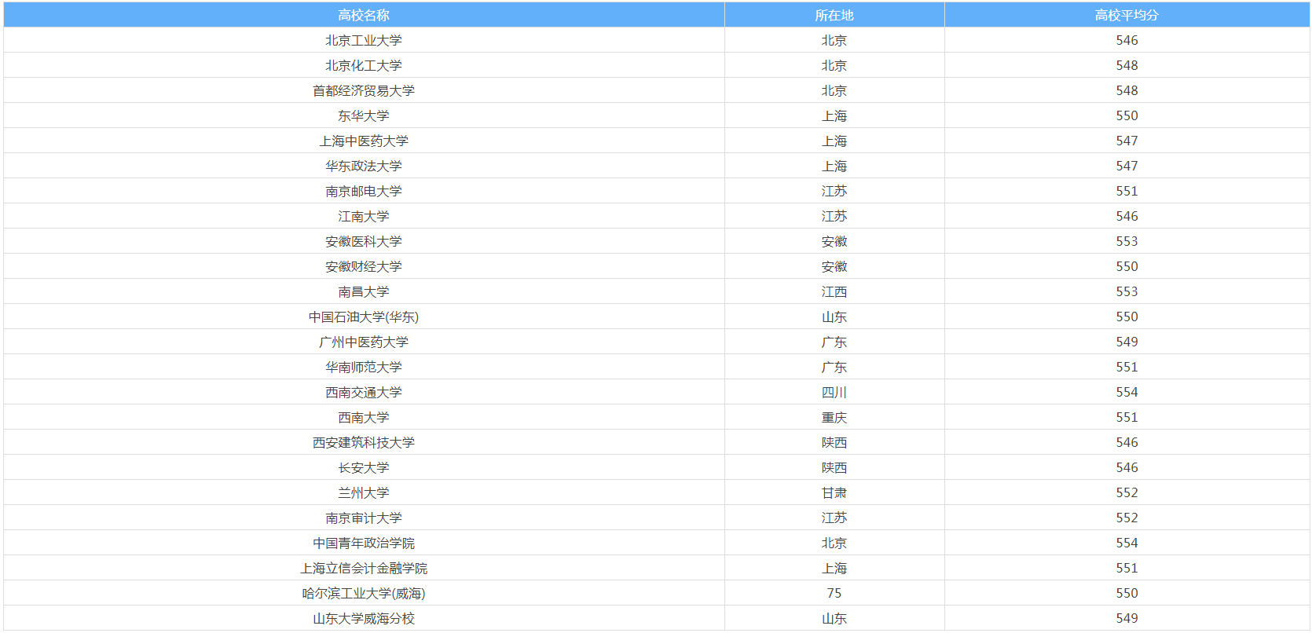
Task: Click score 546 for 北京工业大学
Action: 1127,40
